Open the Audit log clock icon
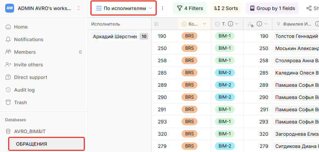This screenshot has width=319, height=152. 8,90
